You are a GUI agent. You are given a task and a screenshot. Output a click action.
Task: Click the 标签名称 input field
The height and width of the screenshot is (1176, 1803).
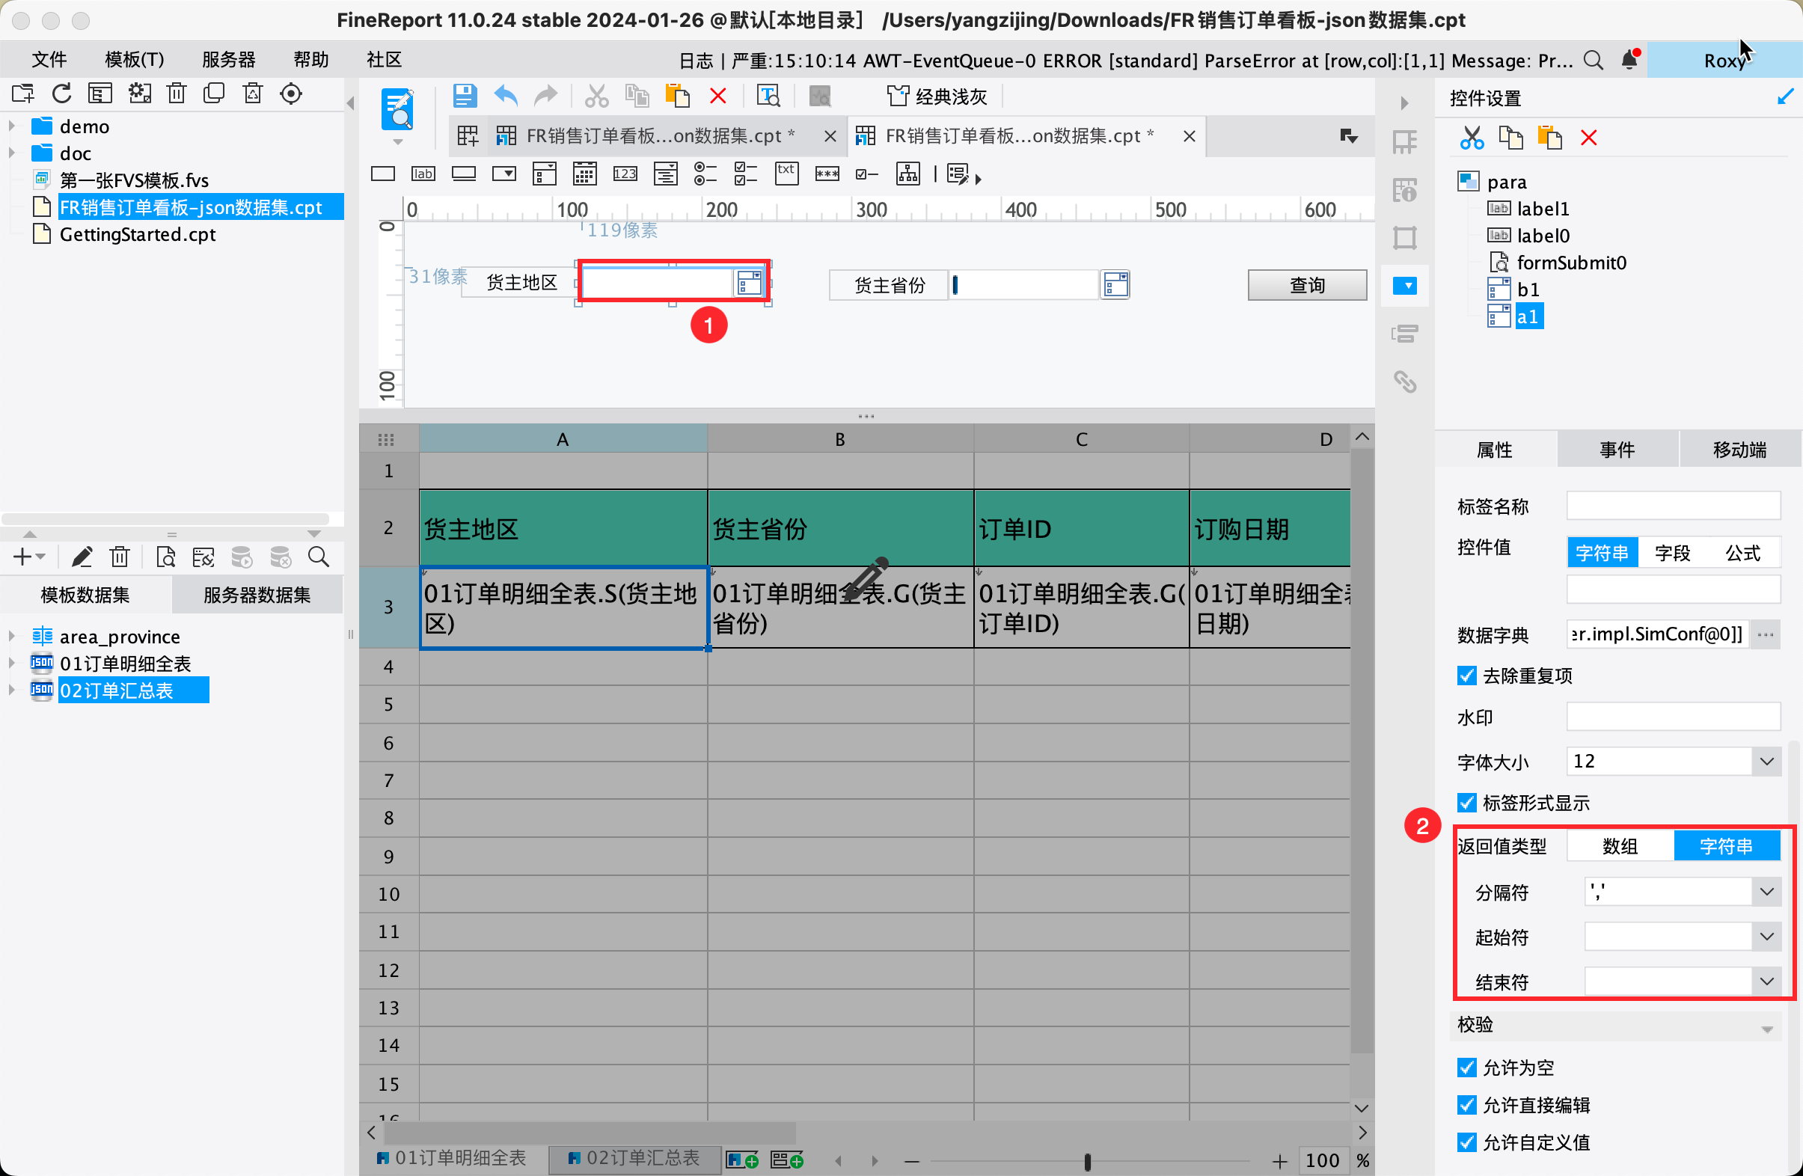1673,506
